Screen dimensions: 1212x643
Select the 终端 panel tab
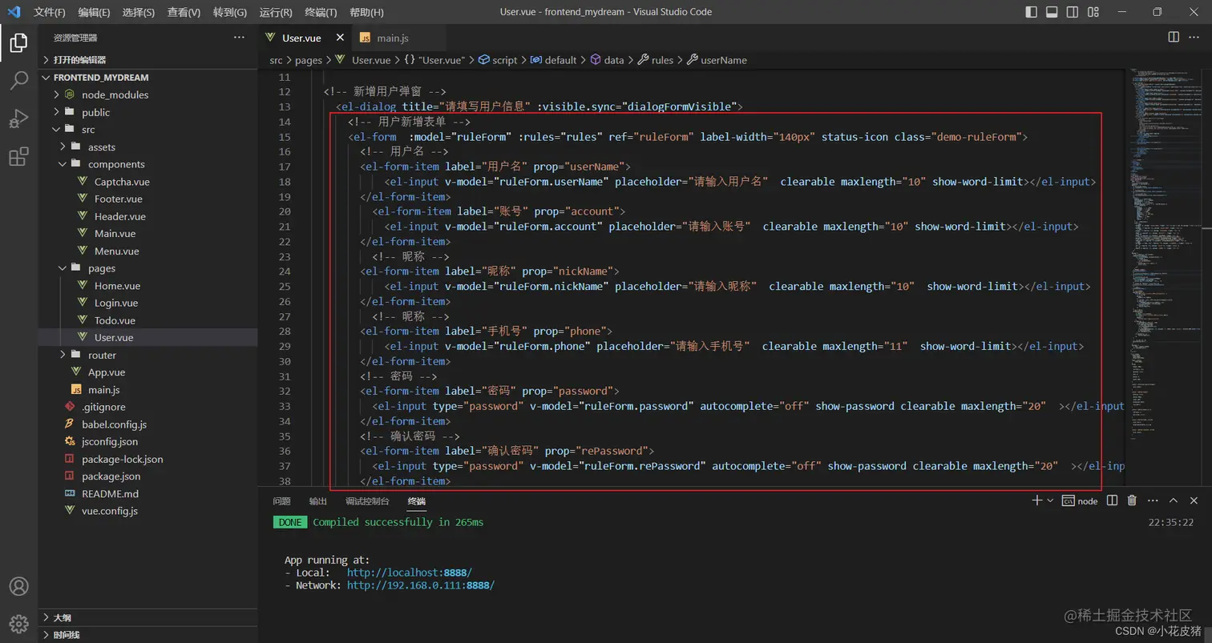[x=417, y=501]
